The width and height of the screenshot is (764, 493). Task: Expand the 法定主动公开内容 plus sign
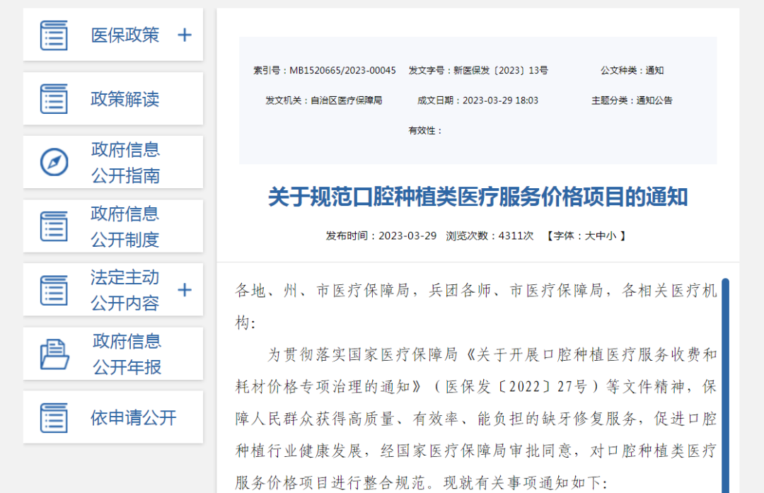(185, 290)
